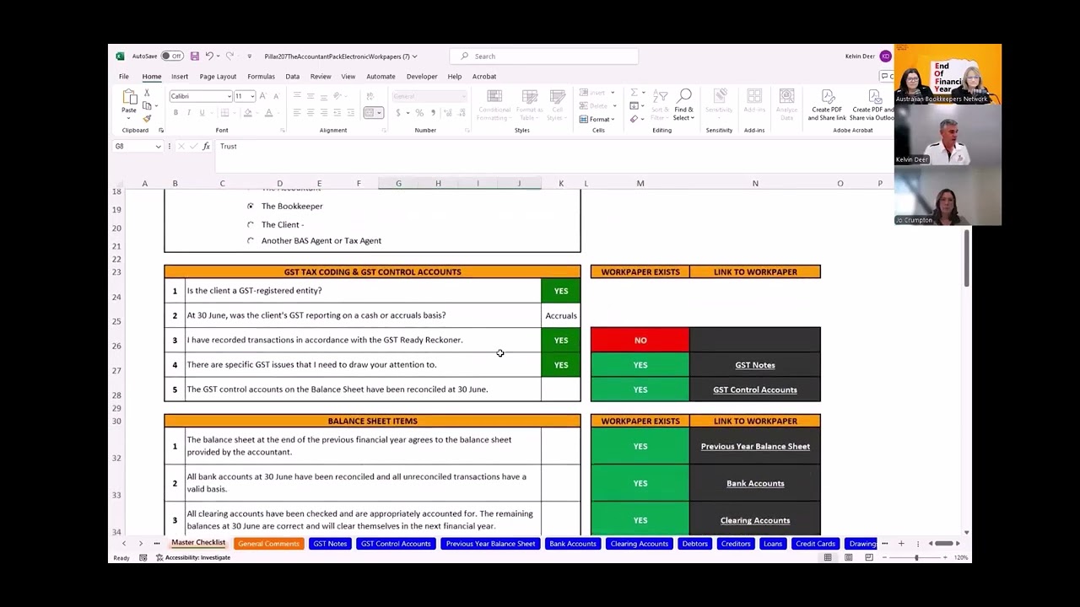
Task: Open the Cell Styles dropdown
Action: (558, 105)
